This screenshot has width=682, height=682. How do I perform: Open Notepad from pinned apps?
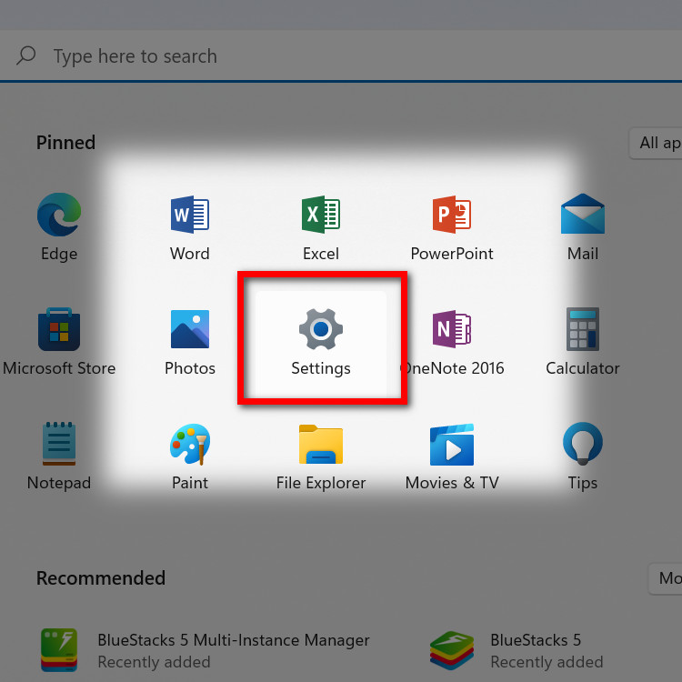click(59, 456)
